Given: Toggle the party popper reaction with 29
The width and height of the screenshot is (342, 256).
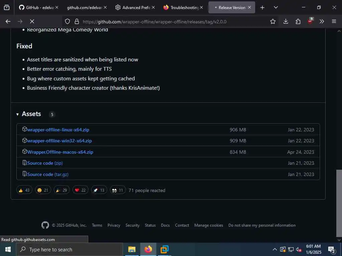Looking at the screenshot, I should (62, 190).
